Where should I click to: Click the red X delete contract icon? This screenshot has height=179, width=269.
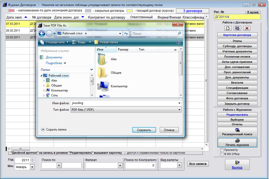pos(247,28)
